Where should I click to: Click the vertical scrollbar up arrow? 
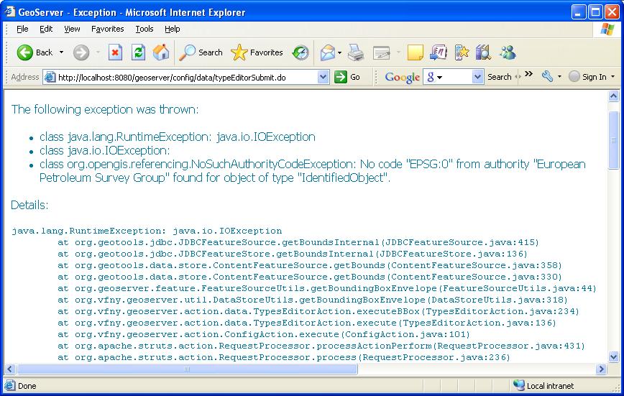[x=614, y=96]
